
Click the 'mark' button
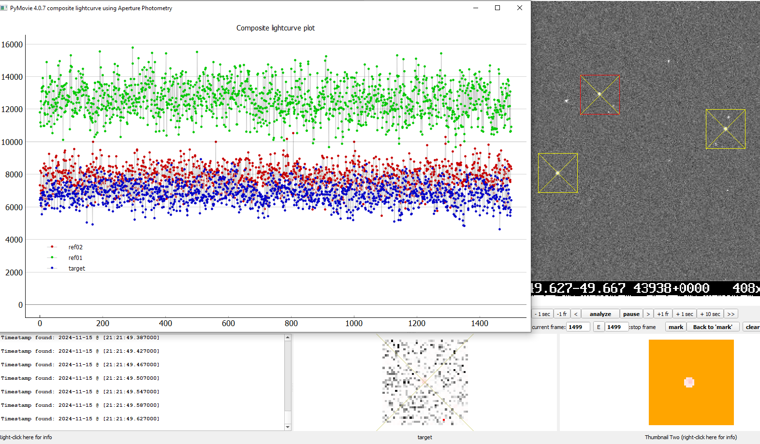(x=676, y=327)
